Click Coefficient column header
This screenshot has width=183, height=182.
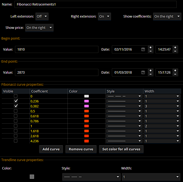click(49, 91)
